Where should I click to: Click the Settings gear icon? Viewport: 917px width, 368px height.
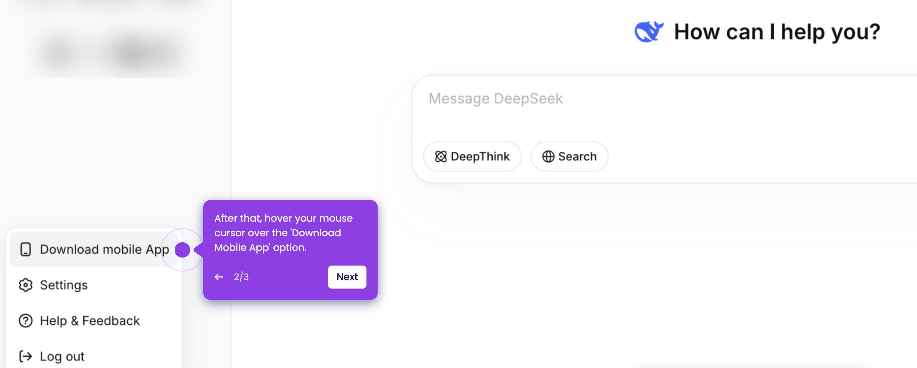26,285
